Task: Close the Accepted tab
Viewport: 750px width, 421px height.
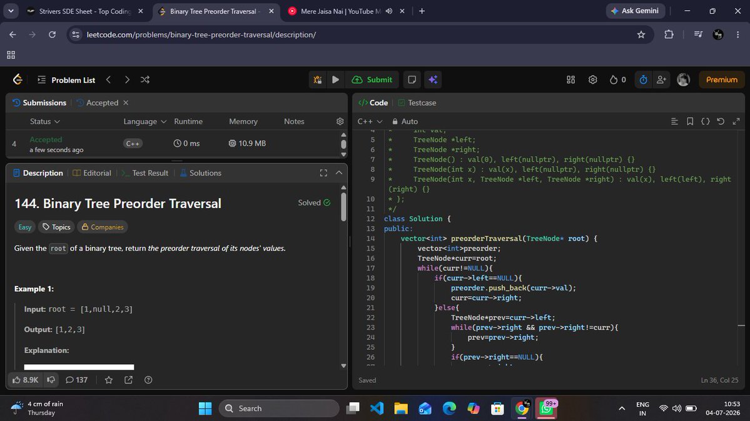Action: (126, 102)
